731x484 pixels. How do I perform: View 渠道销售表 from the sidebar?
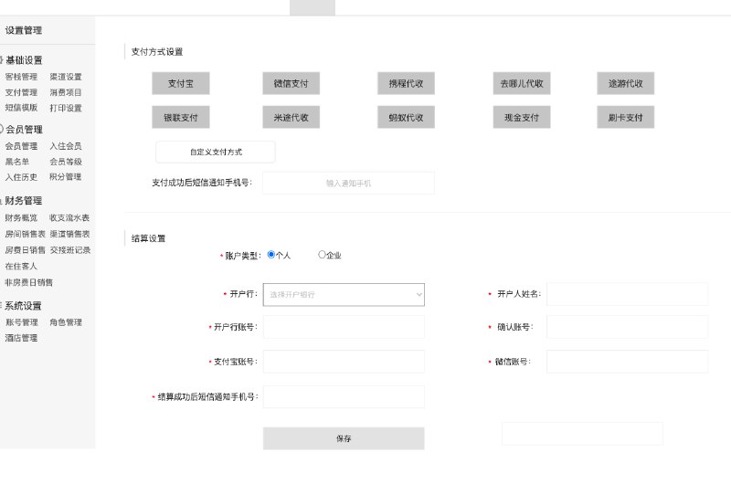coord(70,234)
